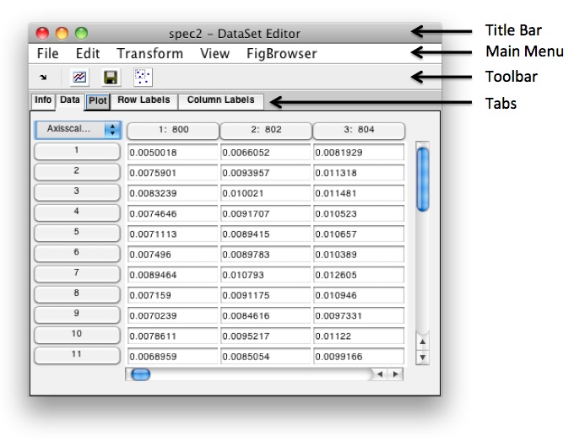Open the Row Labels tab
The image size is (585, 441).
(144, 100)
